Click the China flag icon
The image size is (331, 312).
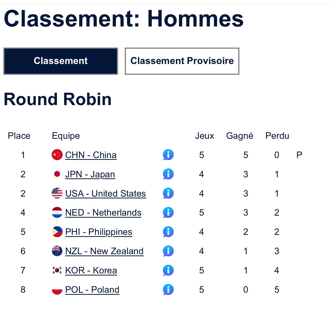click(x=57, y=155)
